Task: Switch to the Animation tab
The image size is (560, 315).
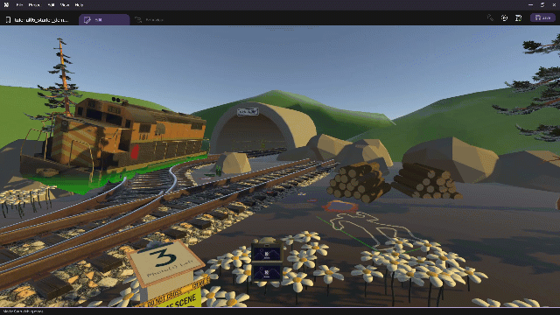Action: (150, 19)
